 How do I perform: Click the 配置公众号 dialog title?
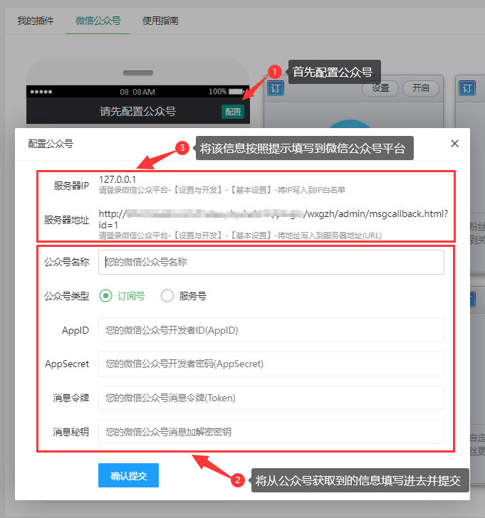(51, 144)
